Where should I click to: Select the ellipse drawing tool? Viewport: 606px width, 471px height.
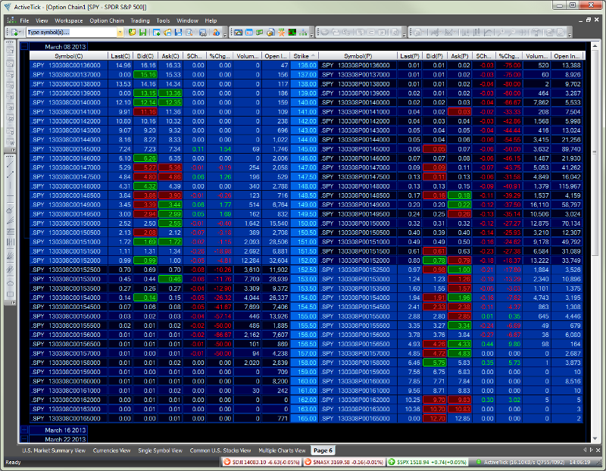(x=10, y=283)
